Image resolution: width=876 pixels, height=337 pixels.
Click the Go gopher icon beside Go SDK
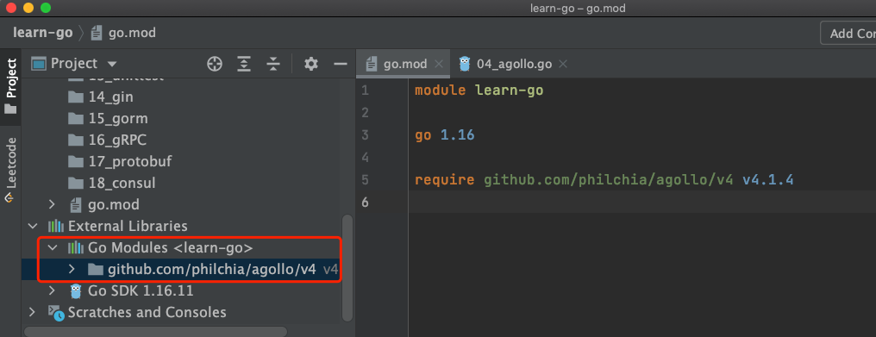(75, 290)
